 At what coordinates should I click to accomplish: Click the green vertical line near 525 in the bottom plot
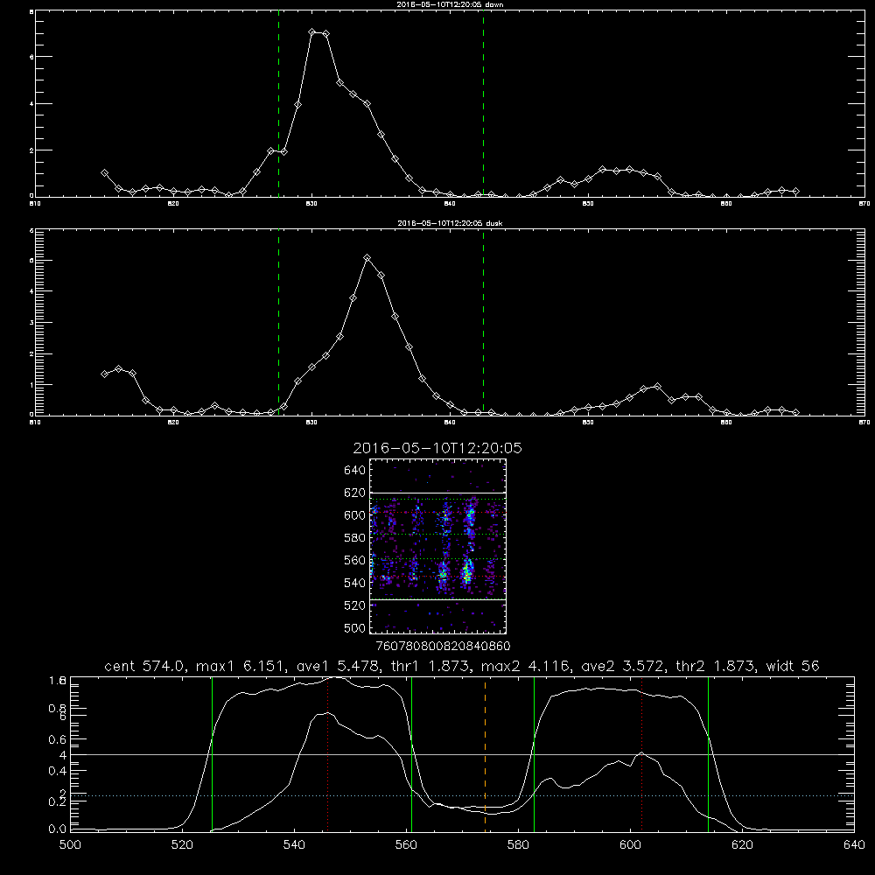pyautogui.click(x=212, y=754)
